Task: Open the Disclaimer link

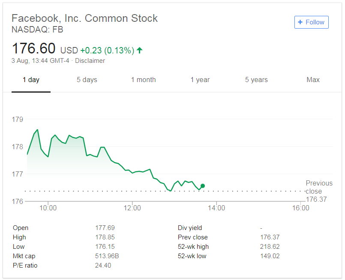Action: 90,61
